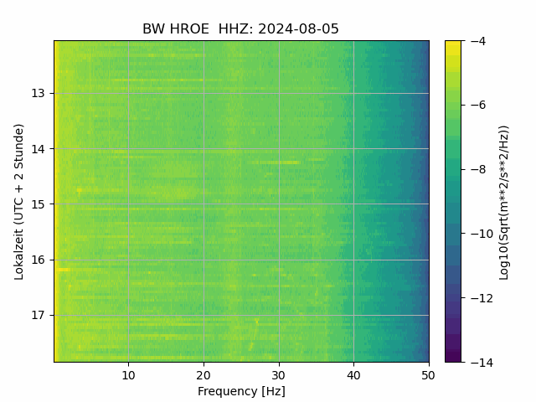Click the y-axis tick label '15'
This screenshot has height=402, width=536.
point(38,204)
